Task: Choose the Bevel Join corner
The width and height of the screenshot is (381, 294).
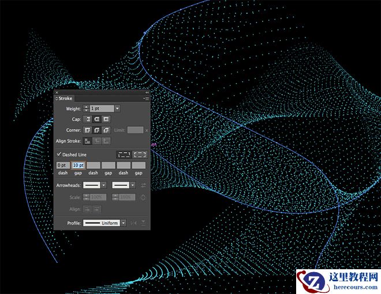Action: click(x=106, y=130)
